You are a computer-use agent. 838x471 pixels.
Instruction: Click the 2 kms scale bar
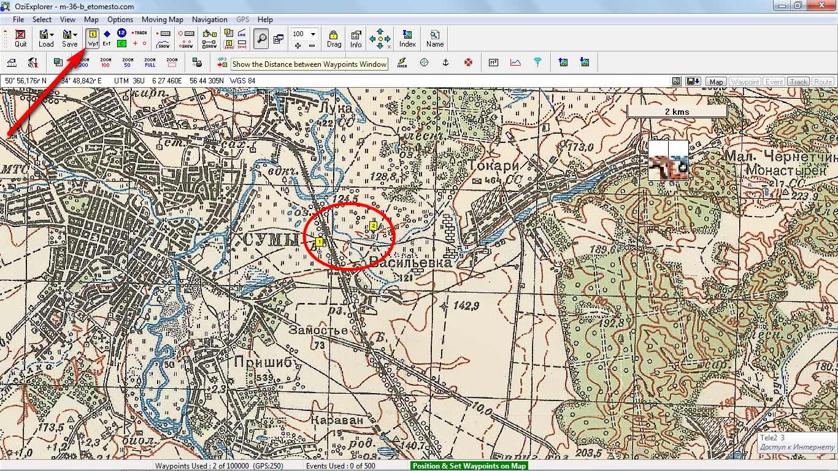click(677, 112)
